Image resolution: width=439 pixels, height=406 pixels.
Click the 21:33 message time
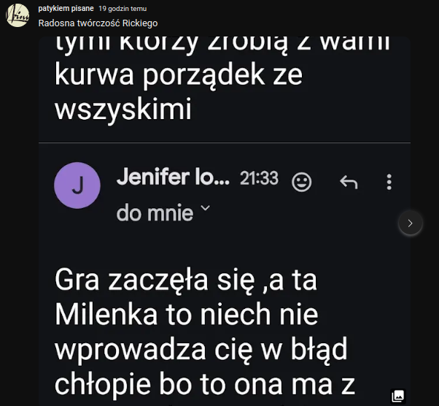[x=259, y=178]
